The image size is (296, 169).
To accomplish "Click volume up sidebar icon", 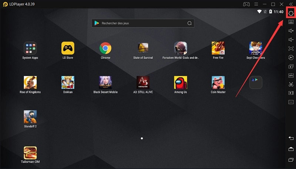I will pyautogui.click(x=291, y=31).
